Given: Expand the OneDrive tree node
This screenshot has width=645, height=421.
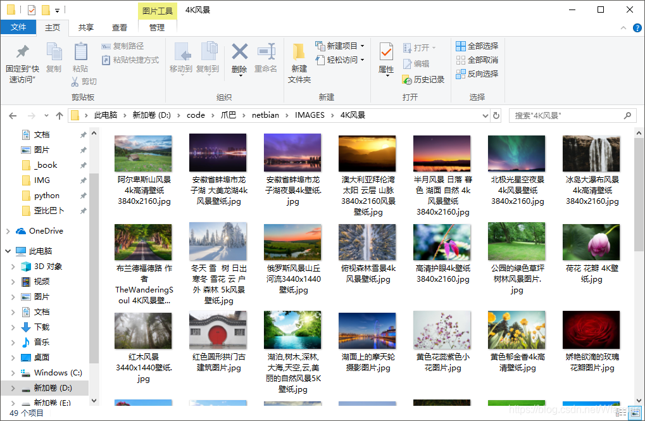Looking at the screenshot, I should coord(8,231).
